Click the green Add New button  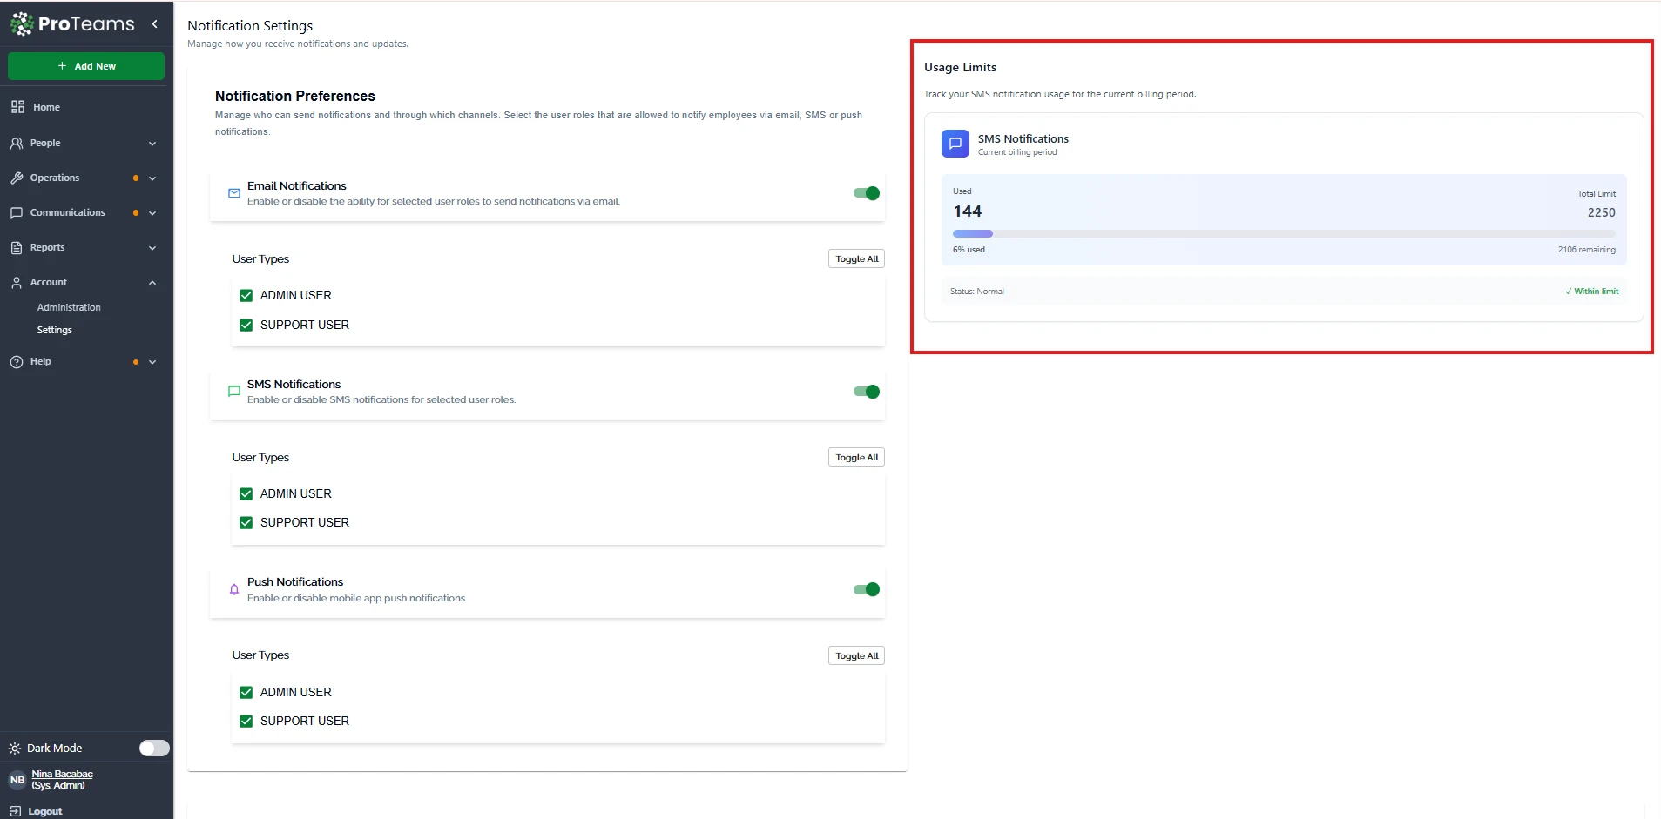point(86,66)
